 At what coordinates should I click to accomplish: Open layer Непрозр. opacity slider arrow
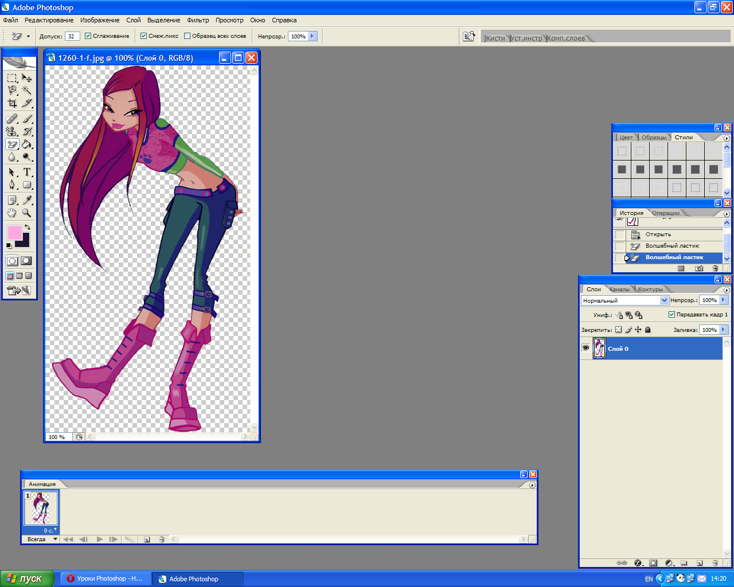coord(723,300)
